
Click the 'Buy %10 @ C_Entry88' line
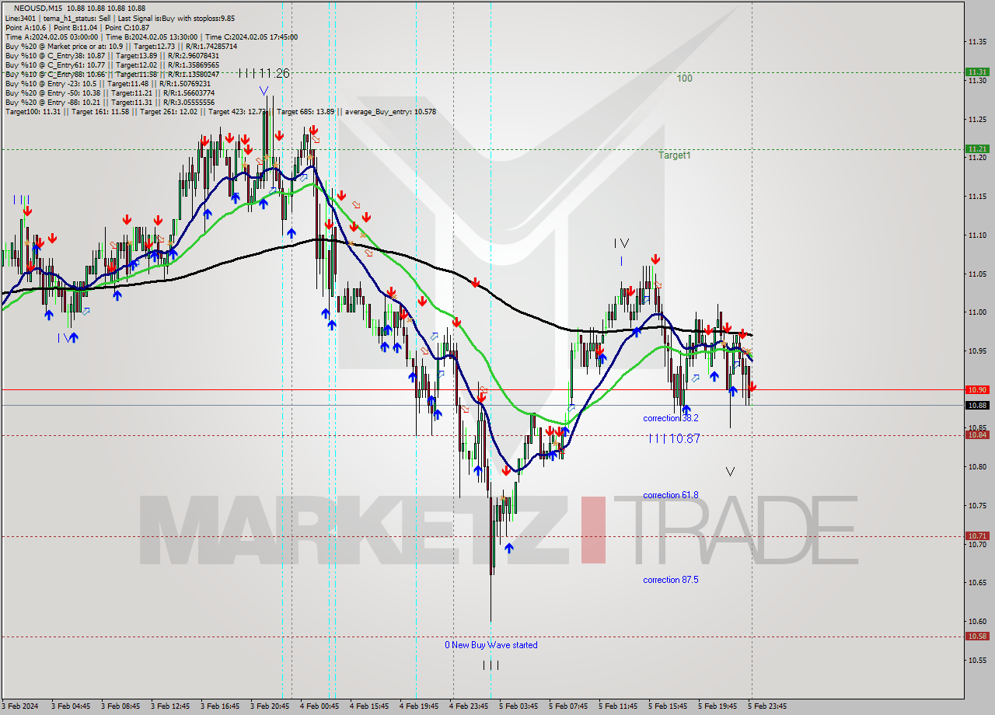(x=112, y=74)
